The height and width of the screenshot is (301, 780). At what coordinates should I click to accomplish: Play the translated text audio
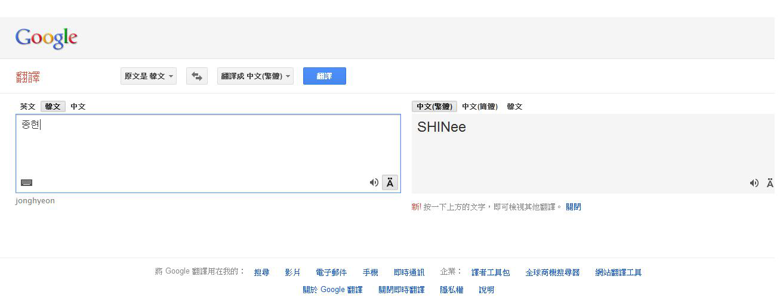point(754,183)
